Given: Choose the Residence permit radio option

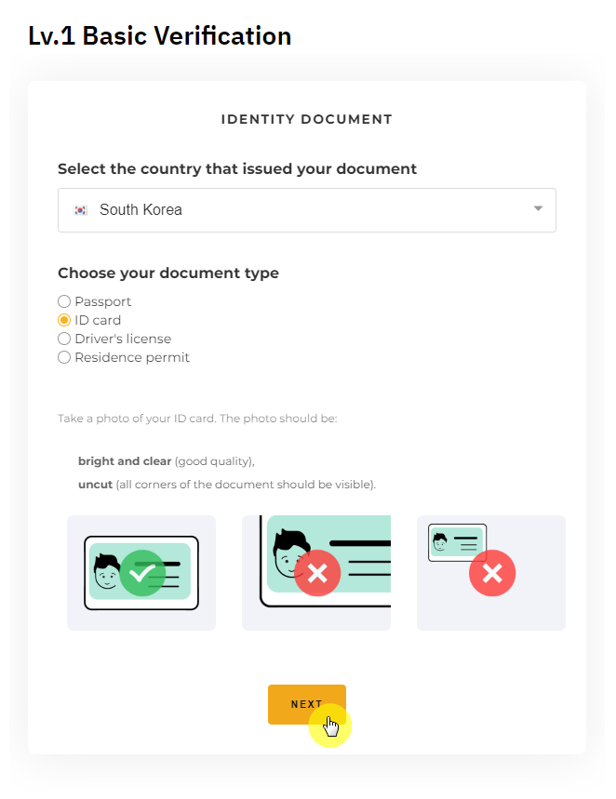Looking at the screenshot, I should point(64,357).
